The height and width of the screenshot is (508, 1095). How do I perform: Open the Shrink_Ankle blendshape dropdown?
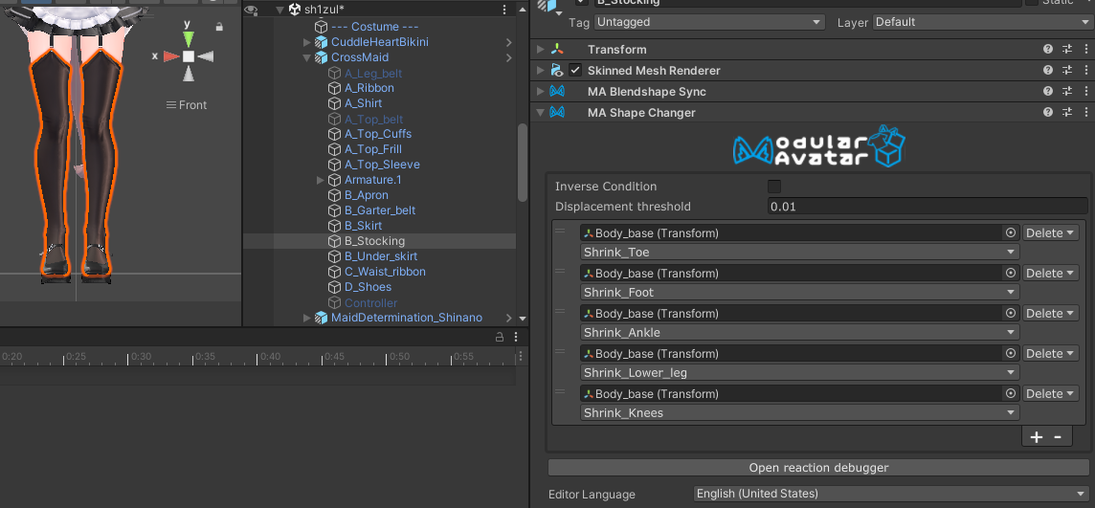pos(798,333)
